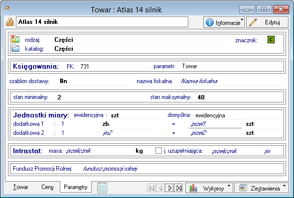Click the stan minimalny value 2
Viewport: 294px width, 198px height.
(x=59, y=98)
